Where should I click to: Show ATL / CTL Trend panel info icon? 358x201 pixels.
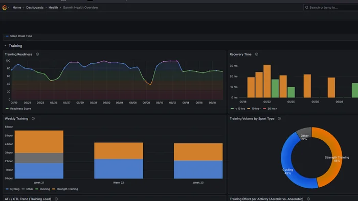click(x=56, y=199)
